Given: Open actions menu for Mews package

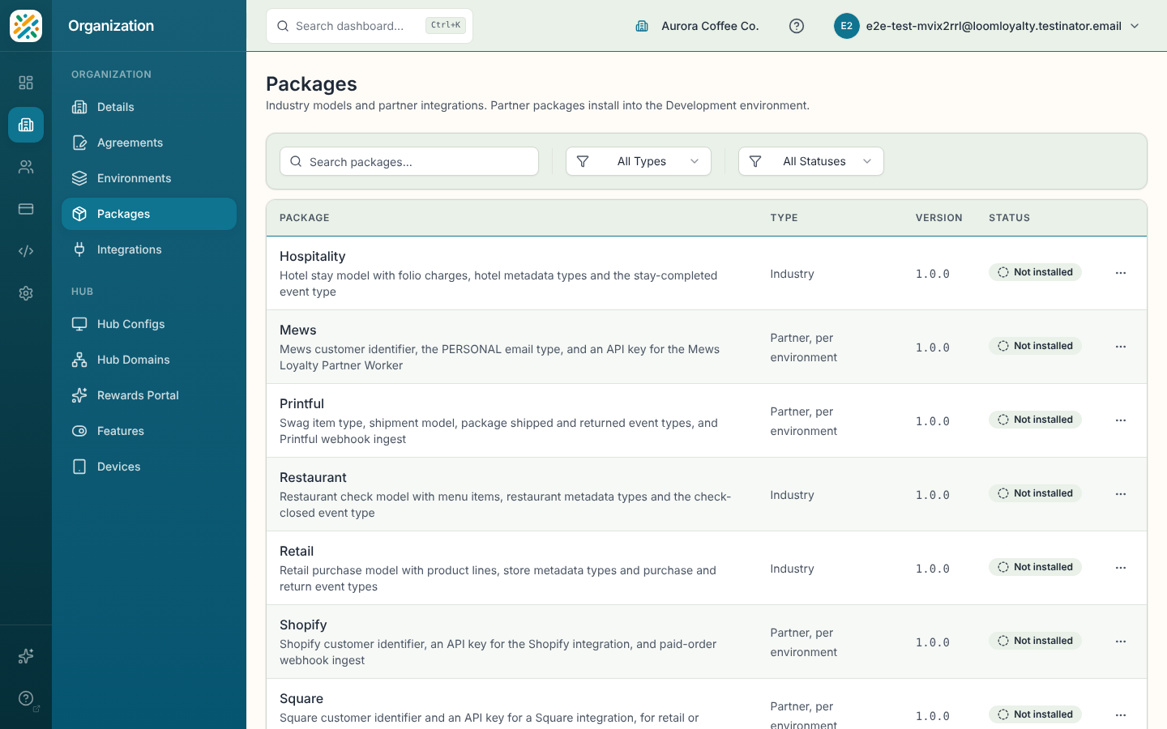Looking at the screenshot, I should pos(1121,347).
